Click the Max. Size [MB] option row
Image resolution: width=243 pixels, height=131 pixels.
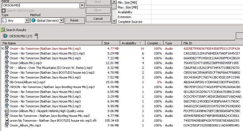180,7
